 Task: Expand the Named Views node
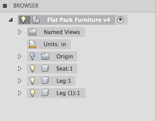[x=20, y=32]
